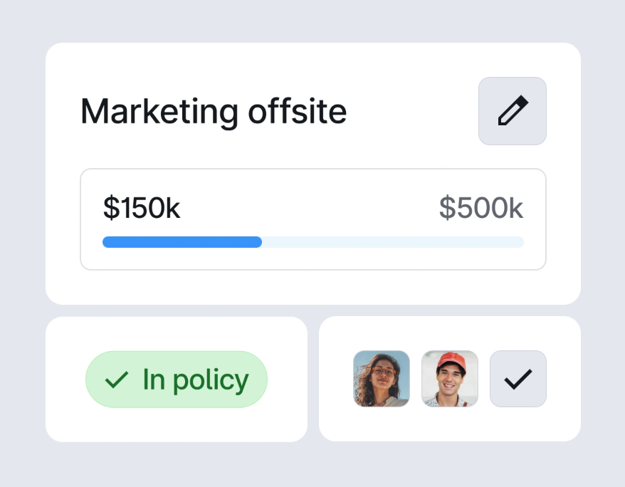Click the empty space between $150k and $500k
This screenshot has width=625, height=487.
pyautogui.click(x=310, y=207)
